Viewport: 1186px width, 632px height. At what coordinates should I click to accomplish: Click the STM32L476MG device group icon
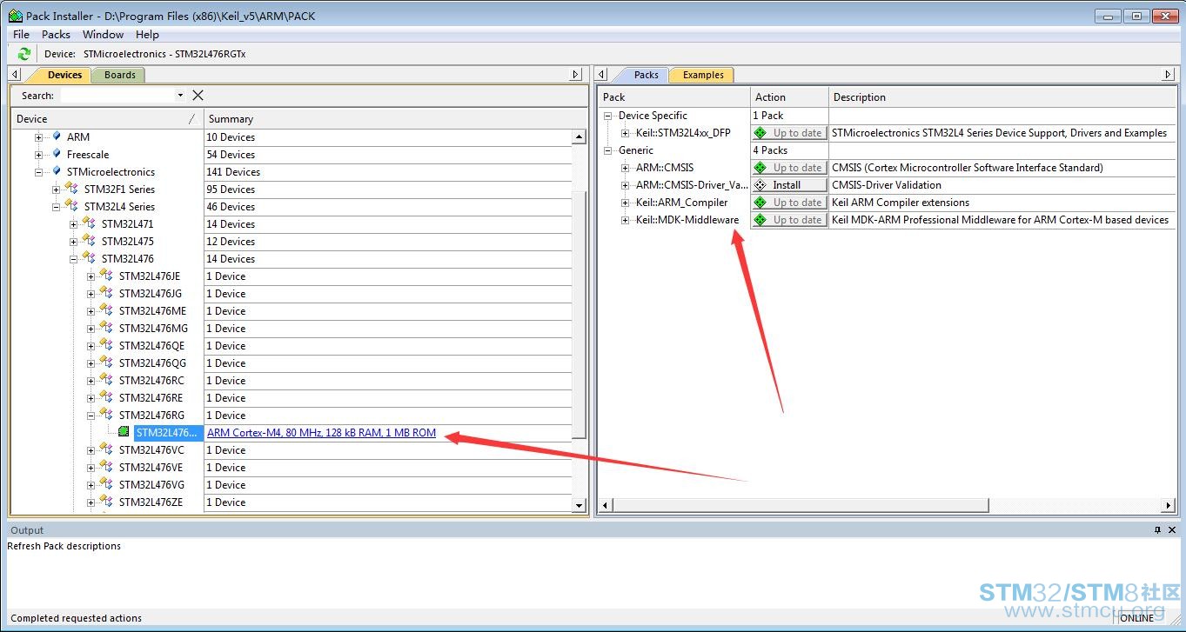coord(106,327)
